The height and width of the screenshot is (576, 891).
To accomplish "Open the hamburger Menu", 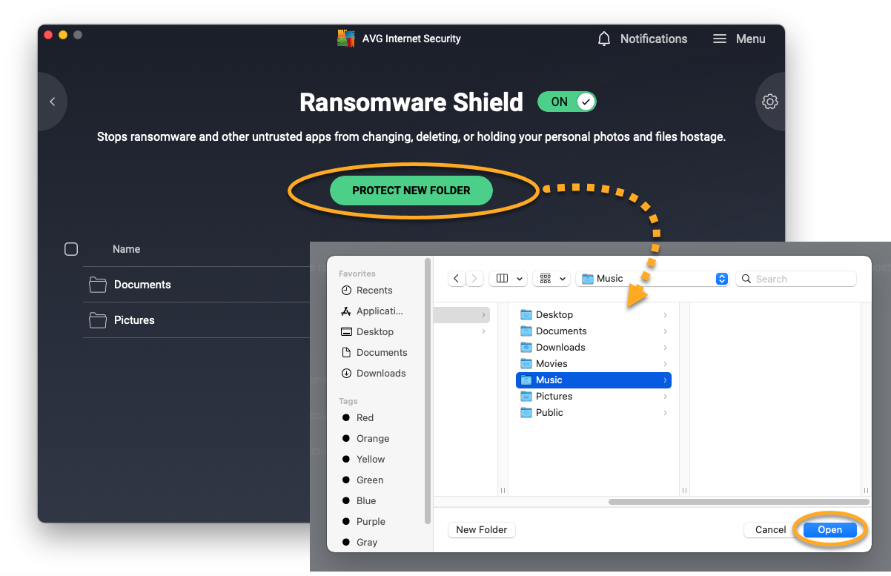I will [719, 39].
